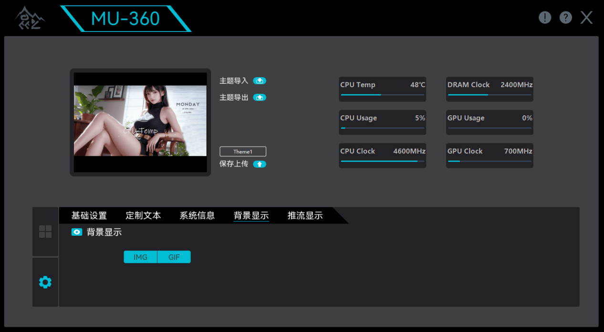
Task: Switch to the 定制文本 tab
Action: pyautogui.click(x=143, y=216)
